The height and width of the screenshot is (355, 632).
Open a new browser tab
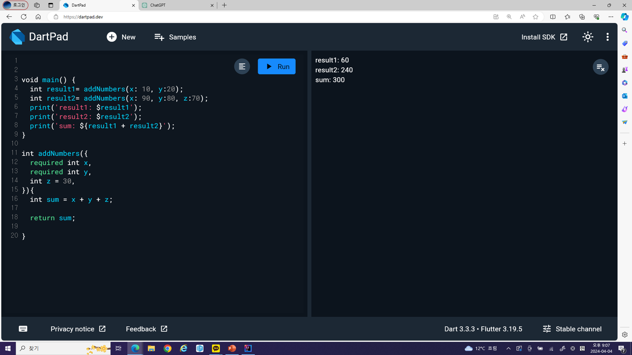pos(224,5)
